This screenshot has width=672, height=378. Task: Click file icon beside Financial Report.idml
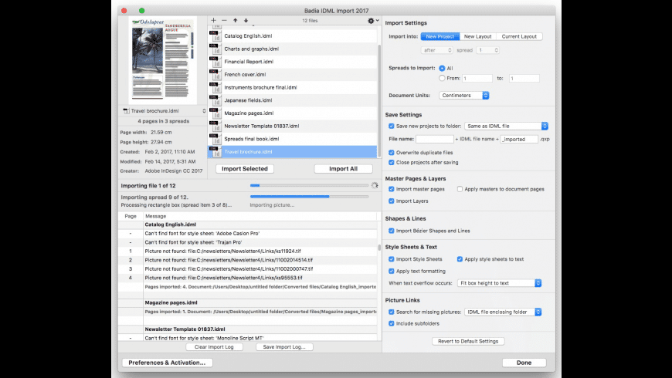pyautogui.click(x=216, y=62)
